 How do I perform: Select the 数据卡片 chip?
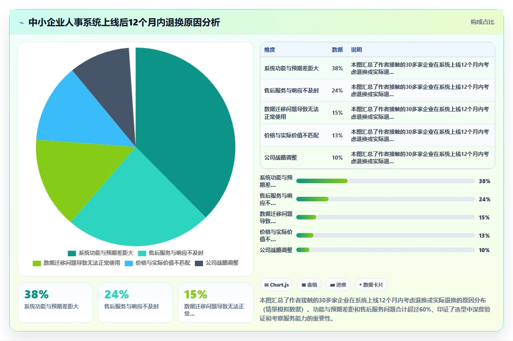pos(371,285)
